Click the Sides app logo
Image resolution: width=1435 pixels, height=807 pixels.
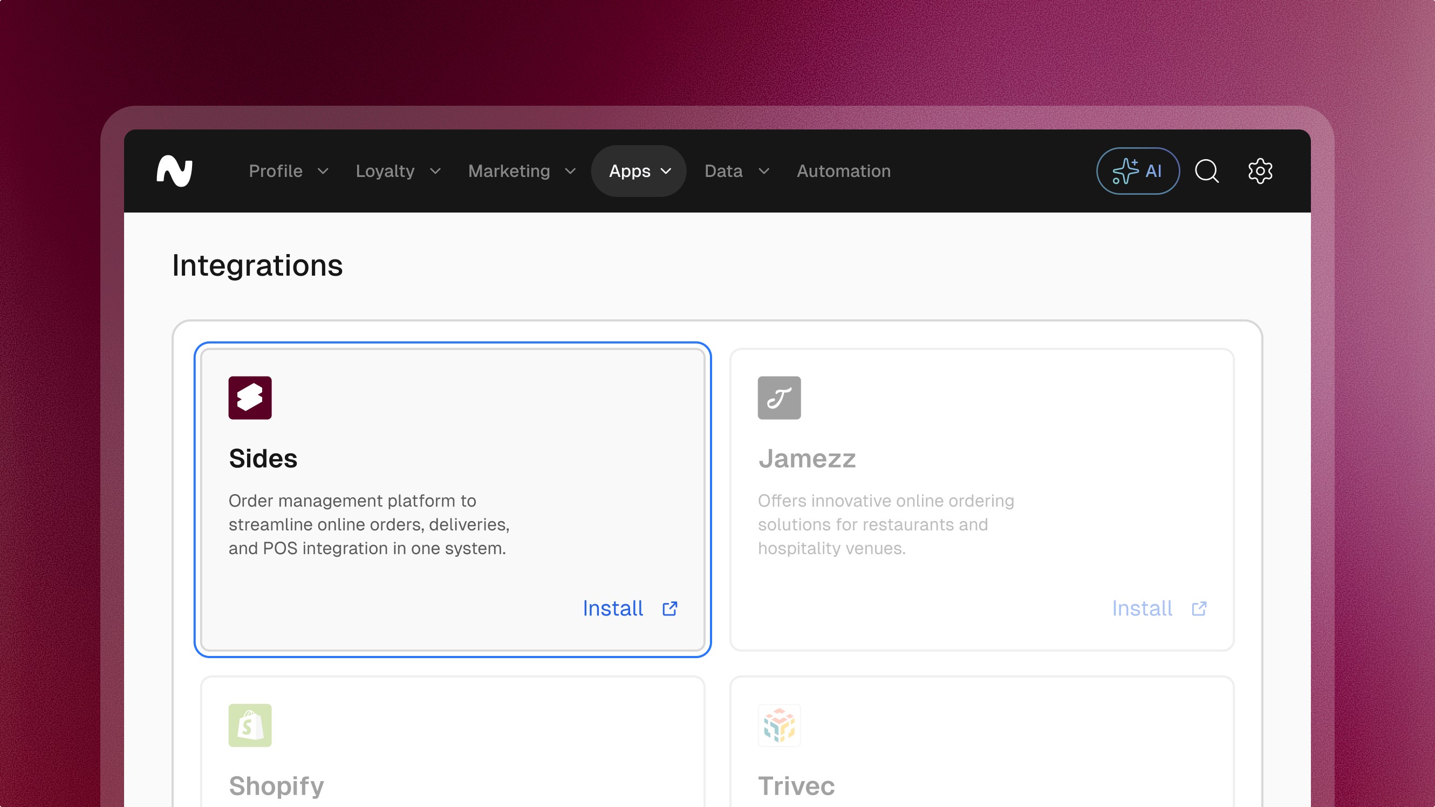click(250, 398)
